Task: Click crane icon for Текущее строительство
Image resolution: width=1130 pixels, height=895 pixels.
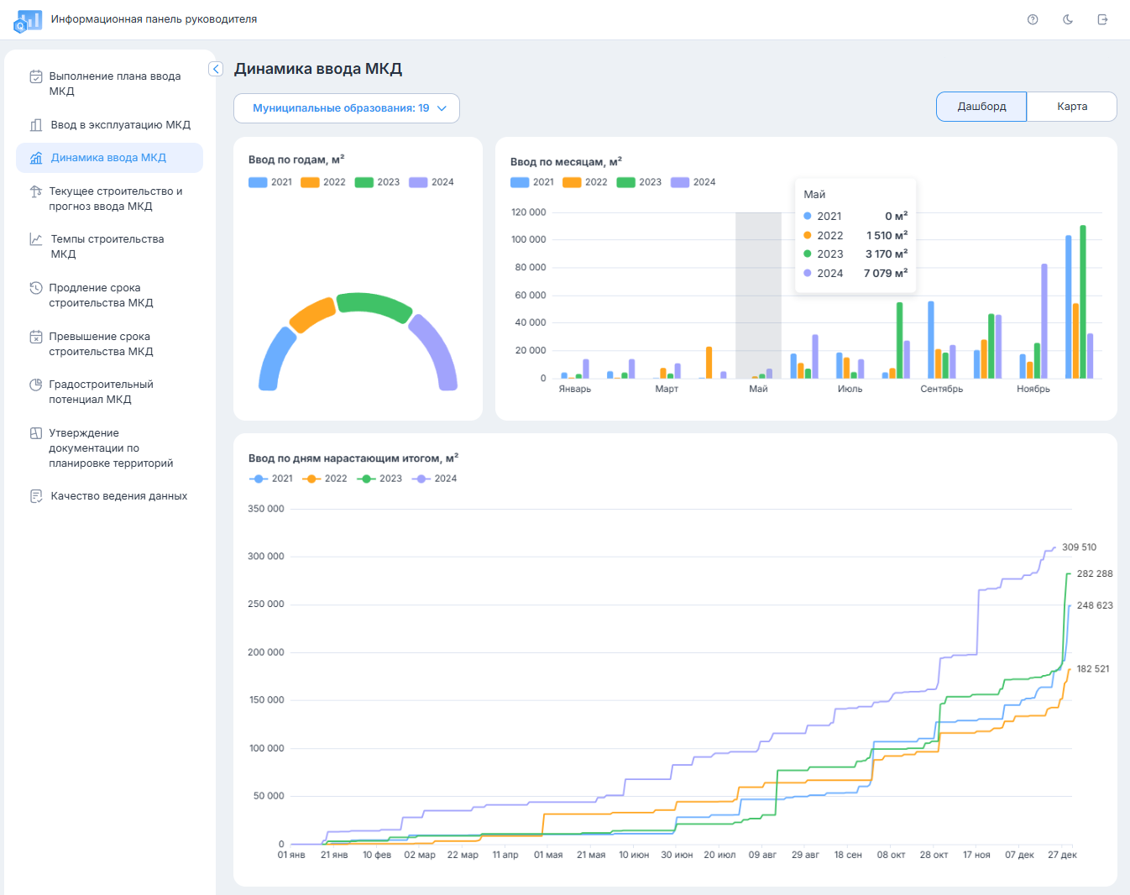Action: 36,191
